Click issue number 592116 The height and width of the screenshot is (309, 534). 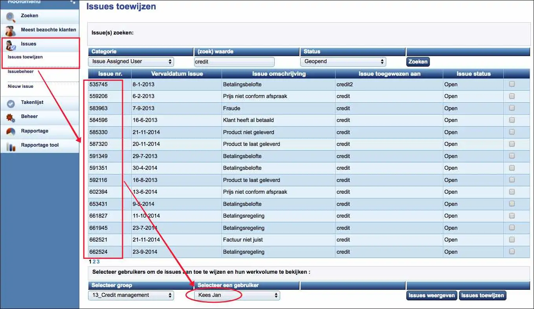pyautogui.click(x=99, y=180)
